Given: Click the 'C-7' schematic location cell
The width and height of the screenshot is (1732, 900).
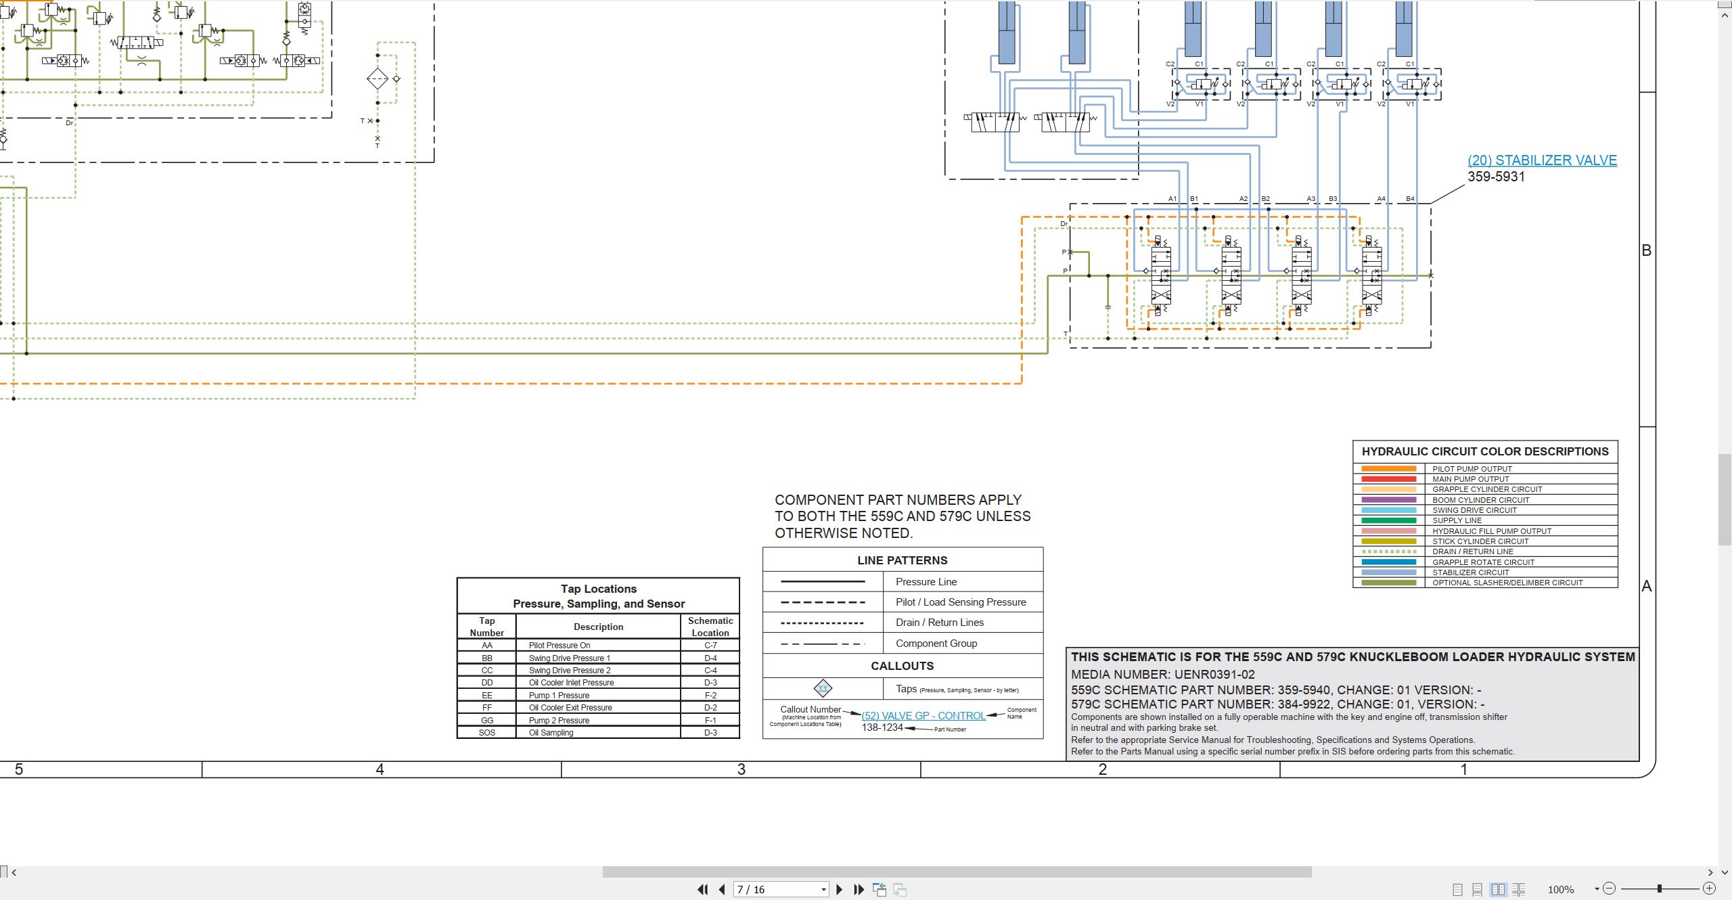Looking at the screenshot, I should point(710,645).
